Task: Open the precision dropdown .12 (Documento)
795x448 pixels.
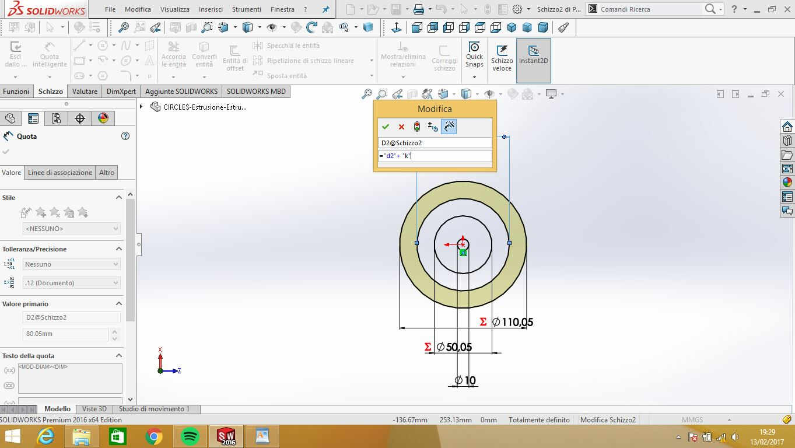Action: click(x=71, y=283)
